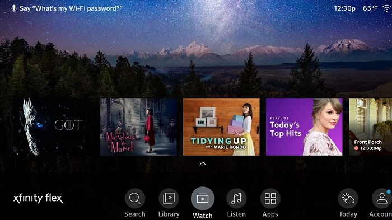Click the Apps label
The width and height of the screenshot is (392, 220).
tap(270, 214)
